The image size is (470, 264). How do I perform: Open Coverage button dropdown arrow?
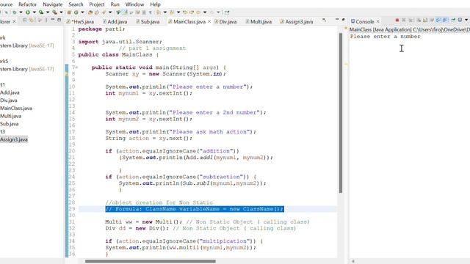tap(48, 12)
